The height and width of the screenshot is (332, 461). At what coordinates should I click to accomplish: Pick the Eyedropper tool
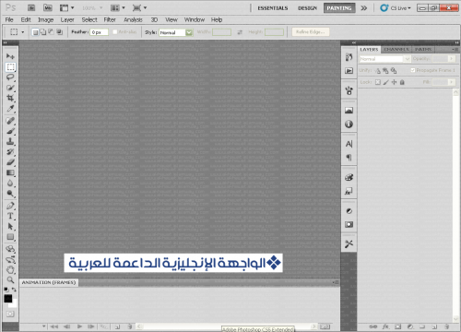pos(10,109)
